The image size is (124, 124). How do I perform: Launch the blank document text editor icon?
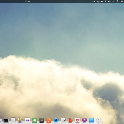click(x=13, y=120)
